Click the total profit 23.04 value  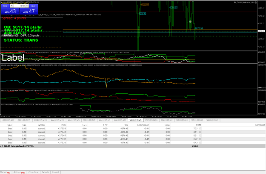click(x=195, y=146)
